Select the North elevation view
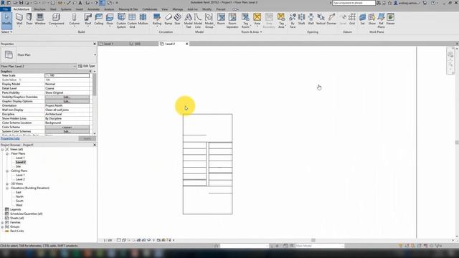The width and height of the screenshot is (459, 258). (19, 196)
